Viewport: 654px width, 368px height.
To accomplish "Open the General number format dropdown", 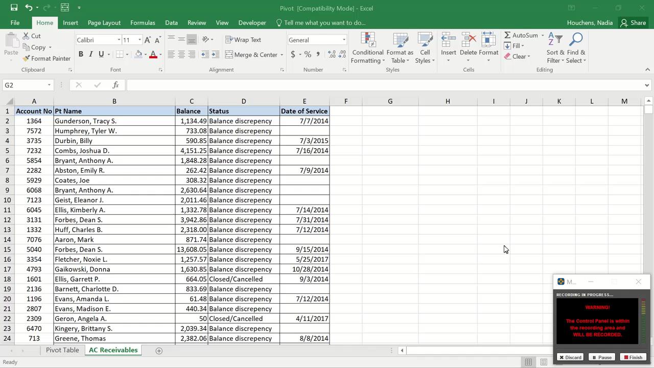I will click(x=344, y=40).
